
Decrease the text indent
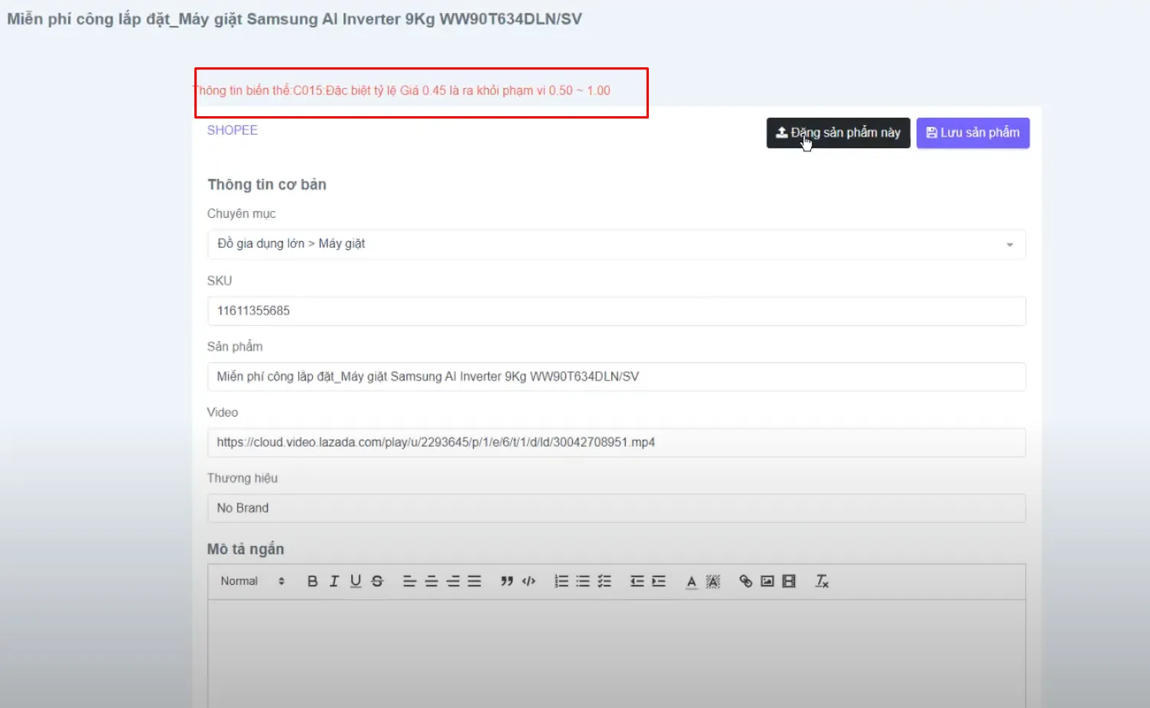[x=637, y=582]
